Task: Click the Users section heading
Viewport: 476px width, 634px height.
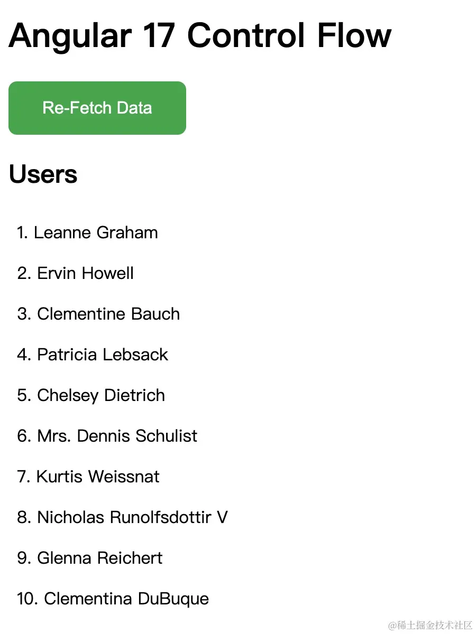Action: click(x=43, y=174)
